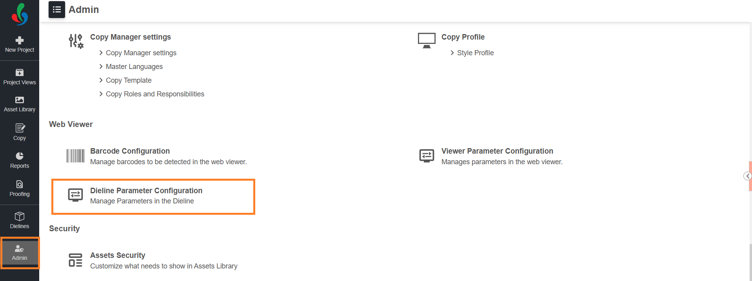Open the Asset Library section
This screenshot has width=752, height=281.
[20, 104]
